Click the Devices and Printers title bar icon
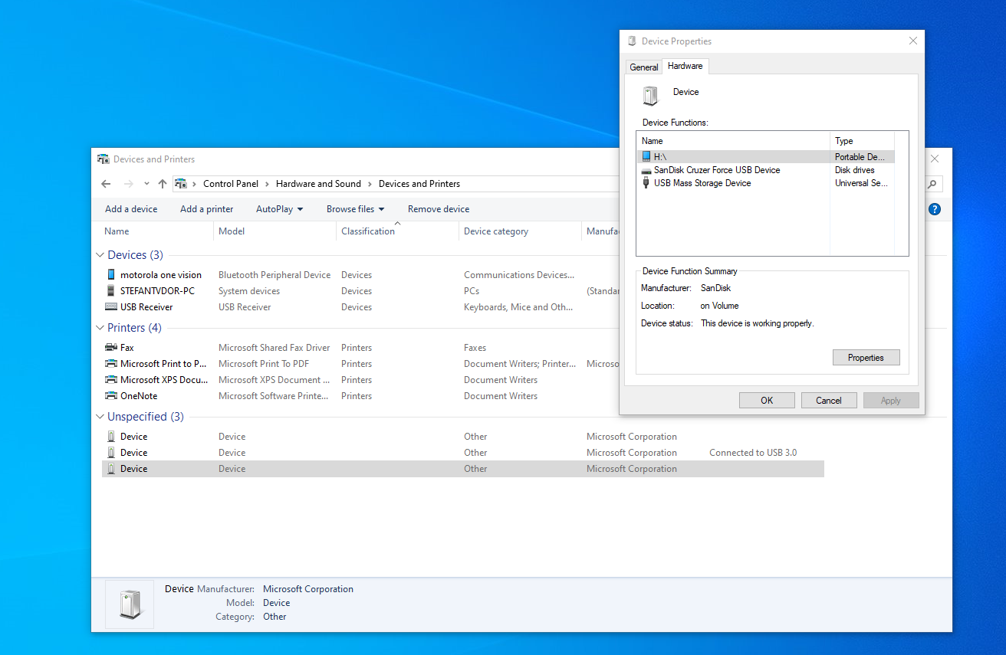This screenshot has width=1006, height=655. click(x=104, y=159)
